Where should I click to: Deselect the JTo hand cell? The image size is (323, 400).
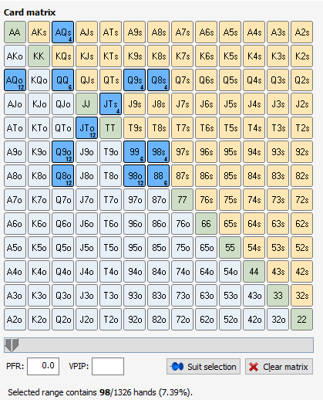(86, 128)
